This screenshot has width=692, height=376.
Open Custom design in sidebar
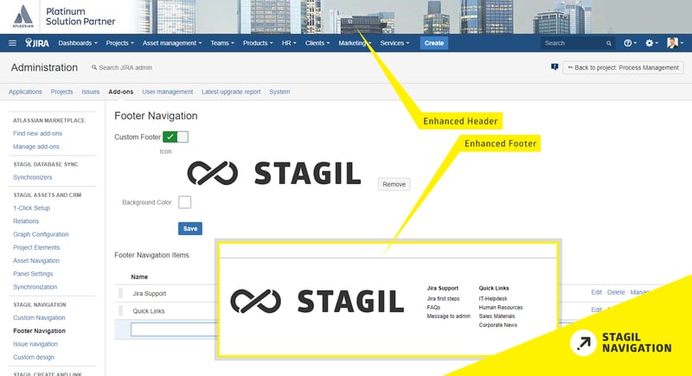coord(34,358)
